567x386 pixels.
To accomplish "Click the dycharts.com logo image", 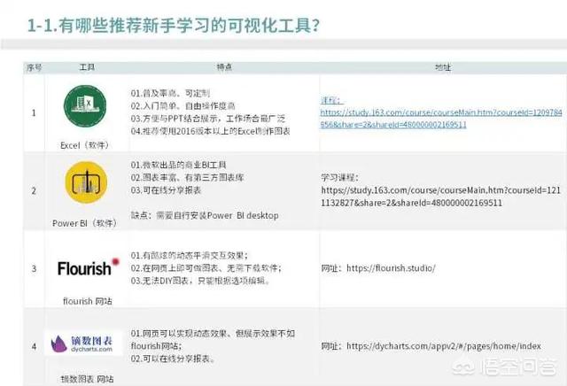I will pos(82,344).
